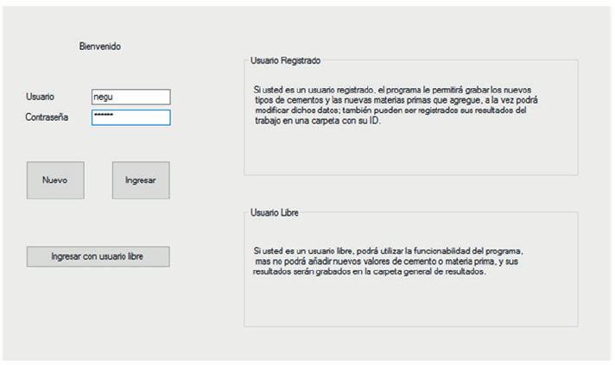This screenshot has width=615, height=365.
Task: Click the Usuario text field containing negu
Action: pyautogui.click(x=130, y=98)
